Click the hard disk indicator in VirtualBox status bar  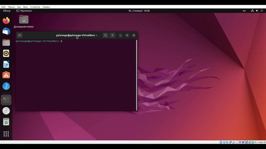221,142
